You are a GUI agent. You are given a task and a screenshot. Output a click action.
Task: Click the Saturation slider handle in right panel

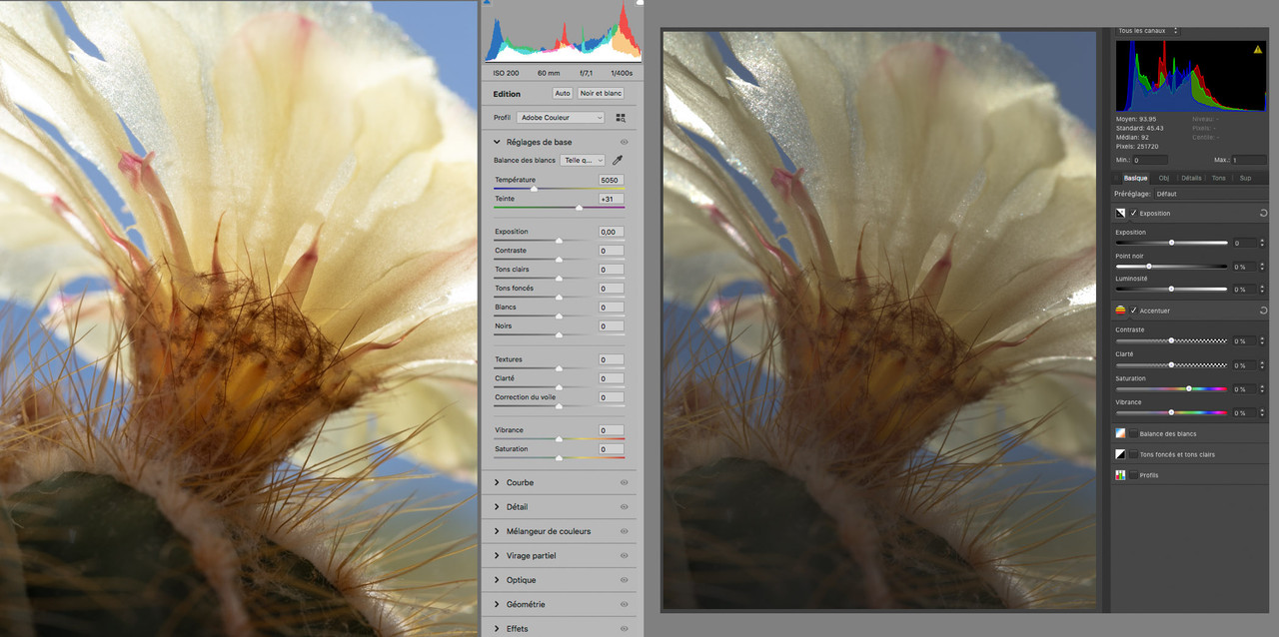[1188, 387]
